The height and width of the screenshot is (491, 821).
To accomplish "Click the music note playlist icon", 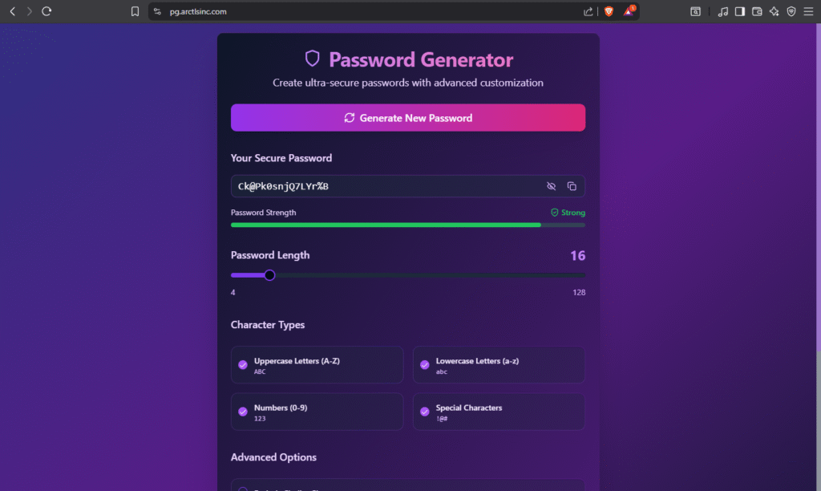I will (722, 11).
